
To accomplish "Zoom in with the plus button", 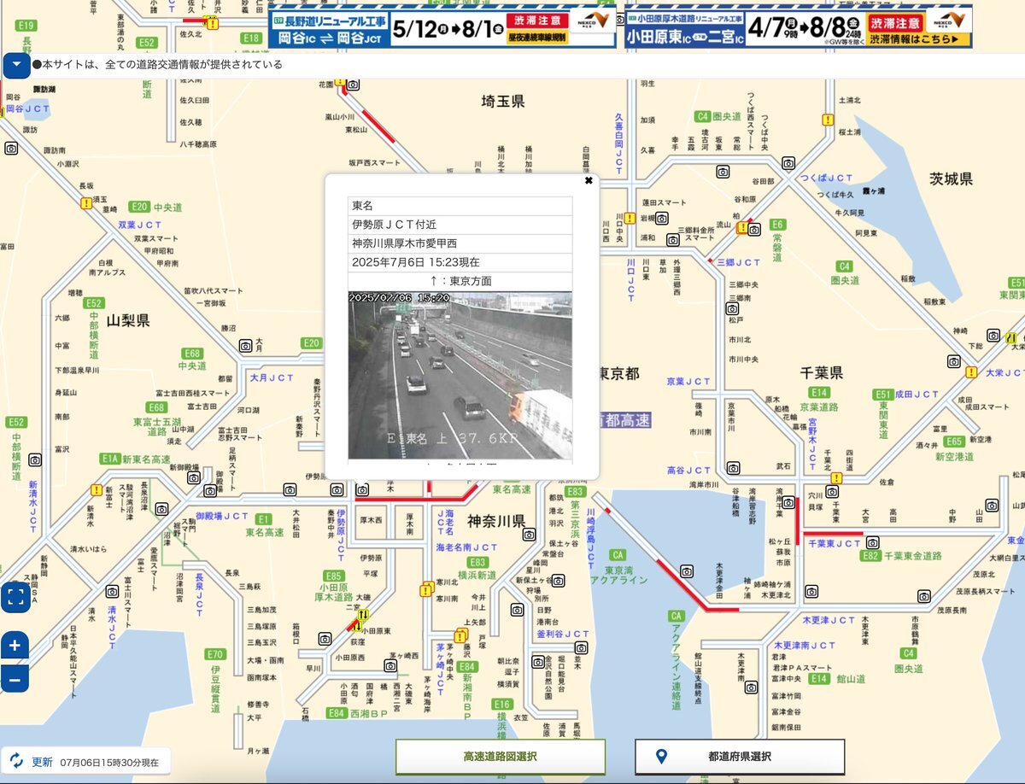I will tap(15, 646).
